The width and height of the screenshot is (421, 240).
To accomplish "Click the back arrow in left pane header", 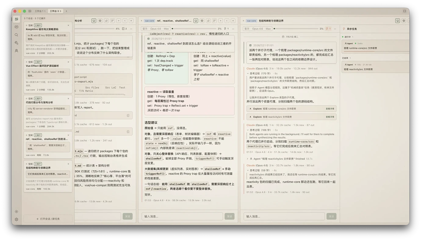I will click(x=125, y=21).
